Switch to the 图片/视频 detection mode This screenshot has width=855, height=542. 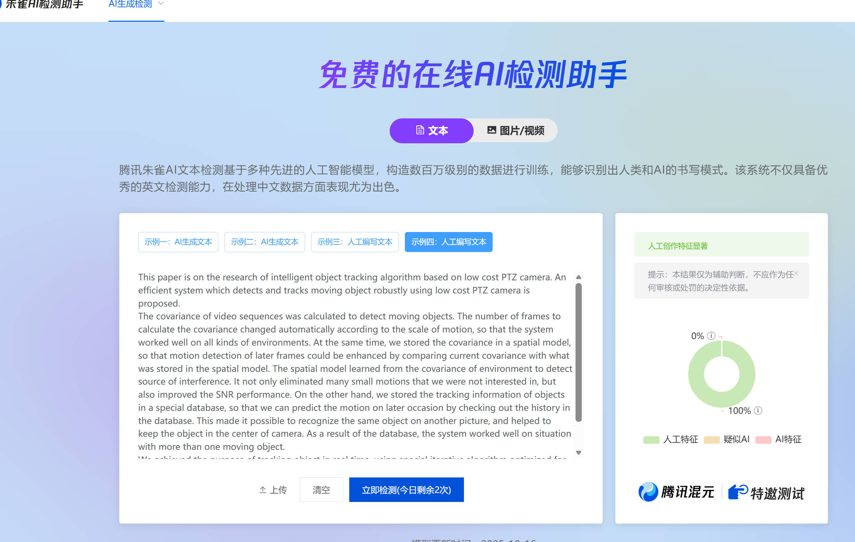(515, 130)
